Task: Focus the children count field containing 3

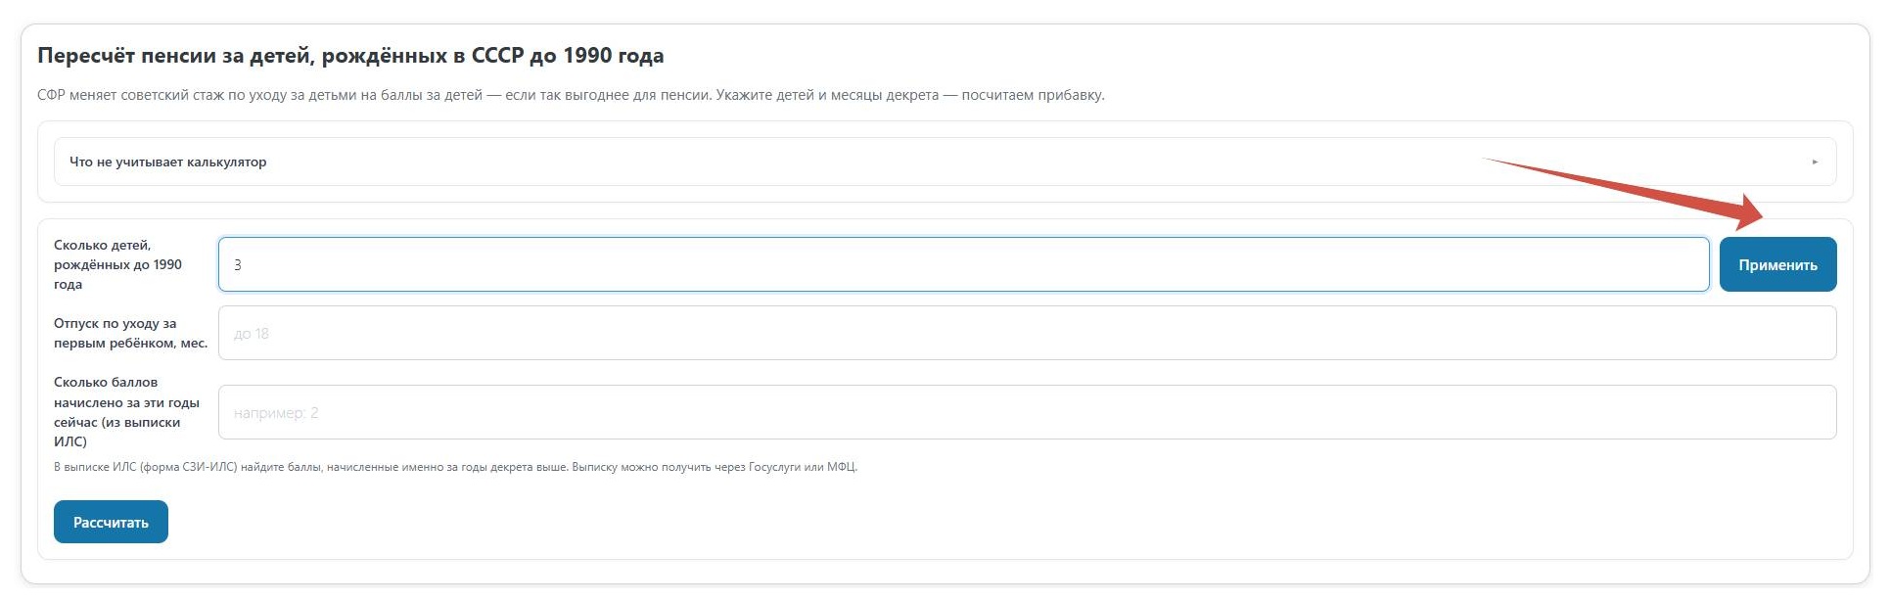Action: tap(963, 264)
